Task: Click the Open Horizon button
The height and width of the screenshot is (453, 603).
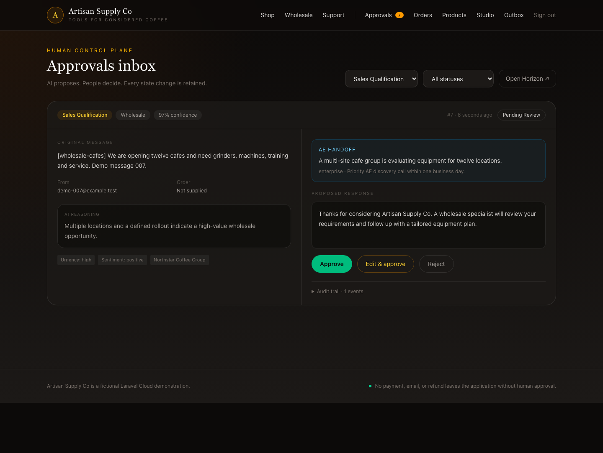Action: click(527, 79)
